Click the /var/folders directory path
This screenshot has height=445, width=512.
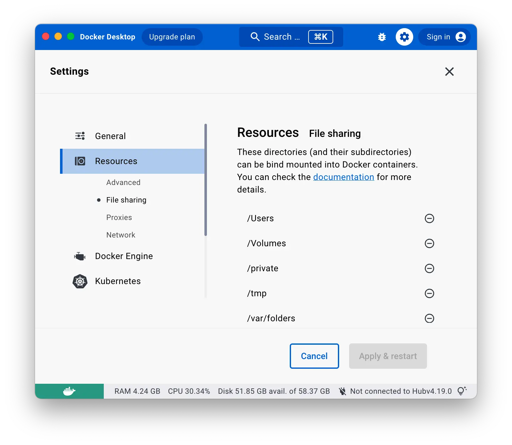(271, 318)
